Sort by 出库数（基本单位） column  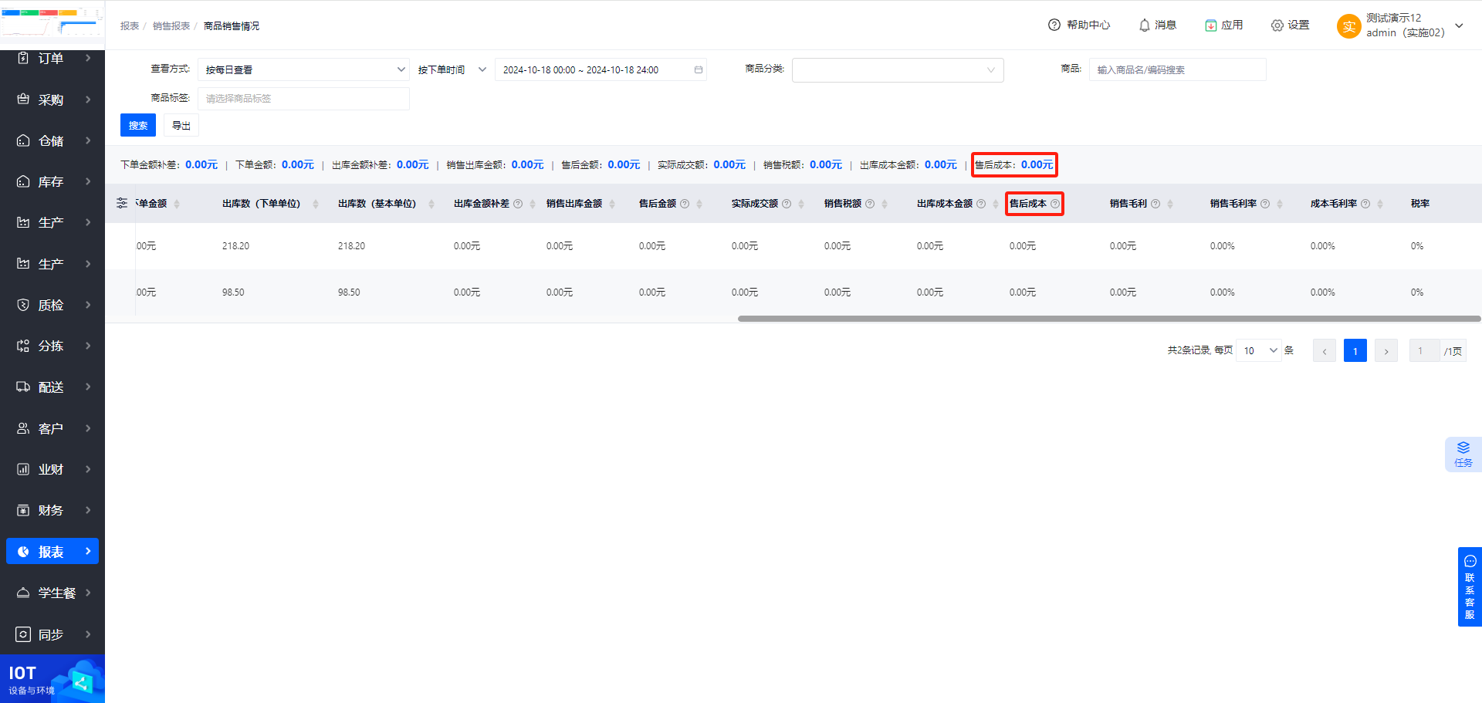pyautogui.click(x=431, y=204)
